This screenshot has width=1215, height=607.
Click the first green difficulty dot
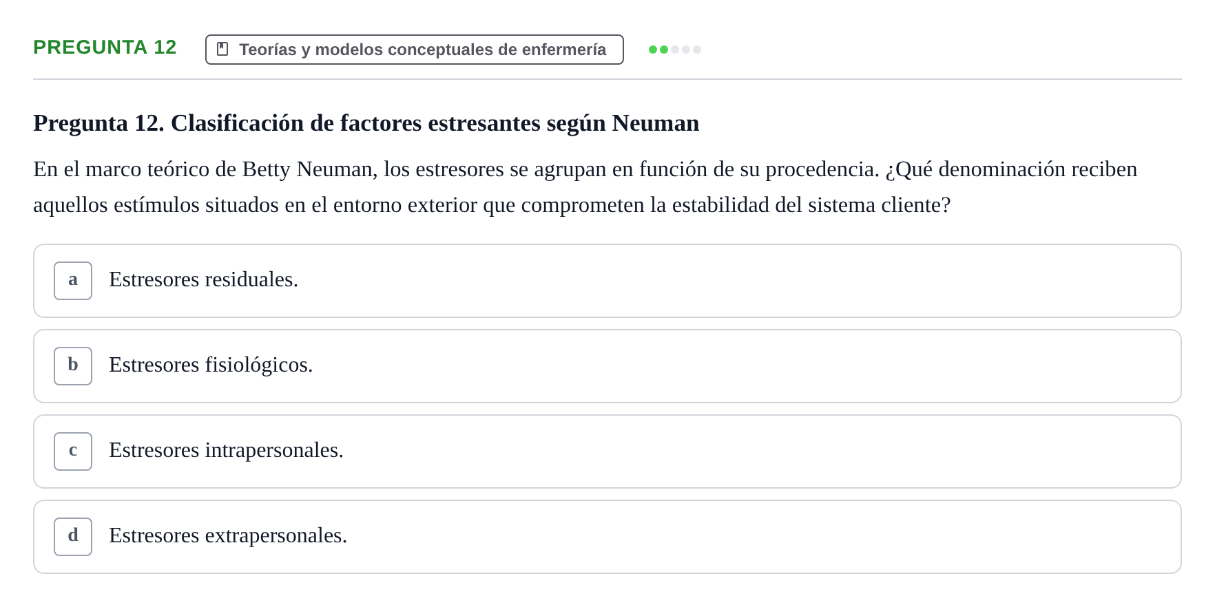coord(653,50)
